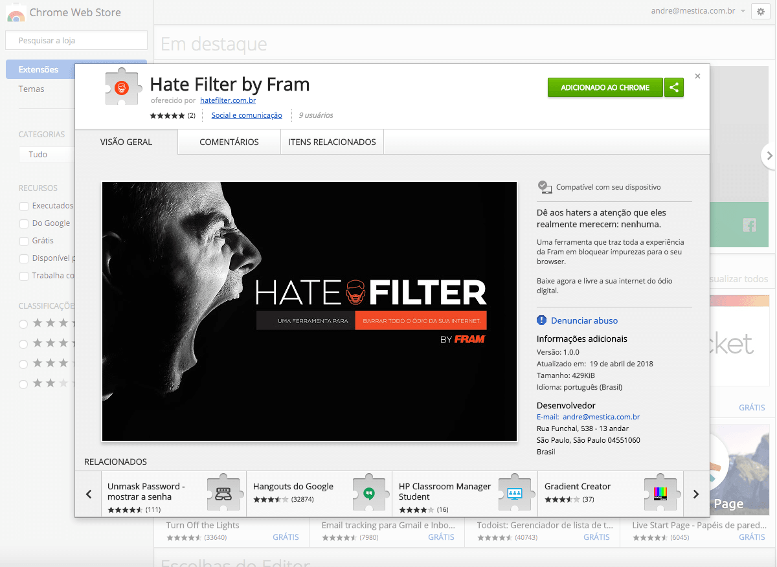Open HP Classroom Manager Student card title
The height and width of the screenshot is (567, 777).
[445, 491]
